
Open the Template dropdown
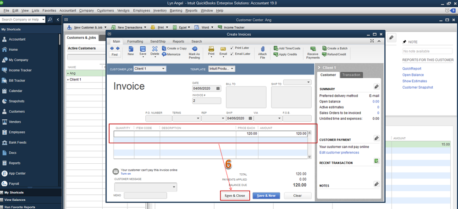coord(232,69)
